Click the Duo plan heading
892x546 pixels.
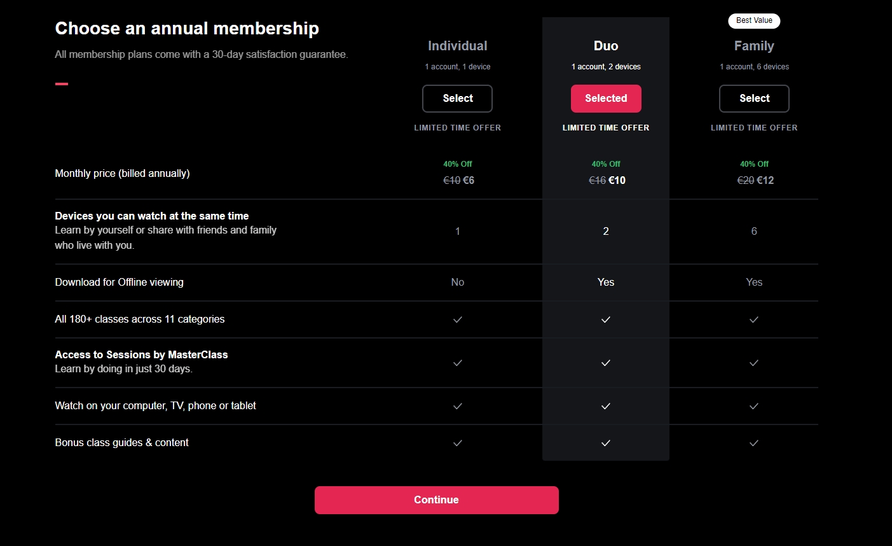click(606, 46)
